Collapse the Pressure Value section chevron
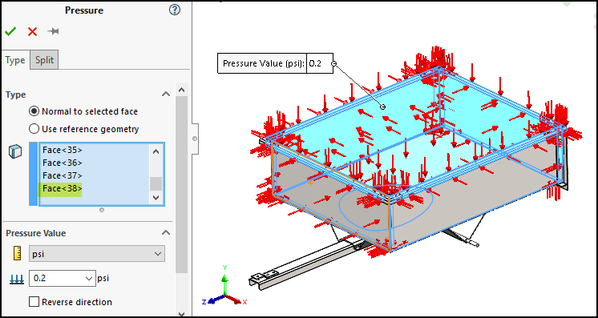Screen dimensions: 598x318 (166, 232)
